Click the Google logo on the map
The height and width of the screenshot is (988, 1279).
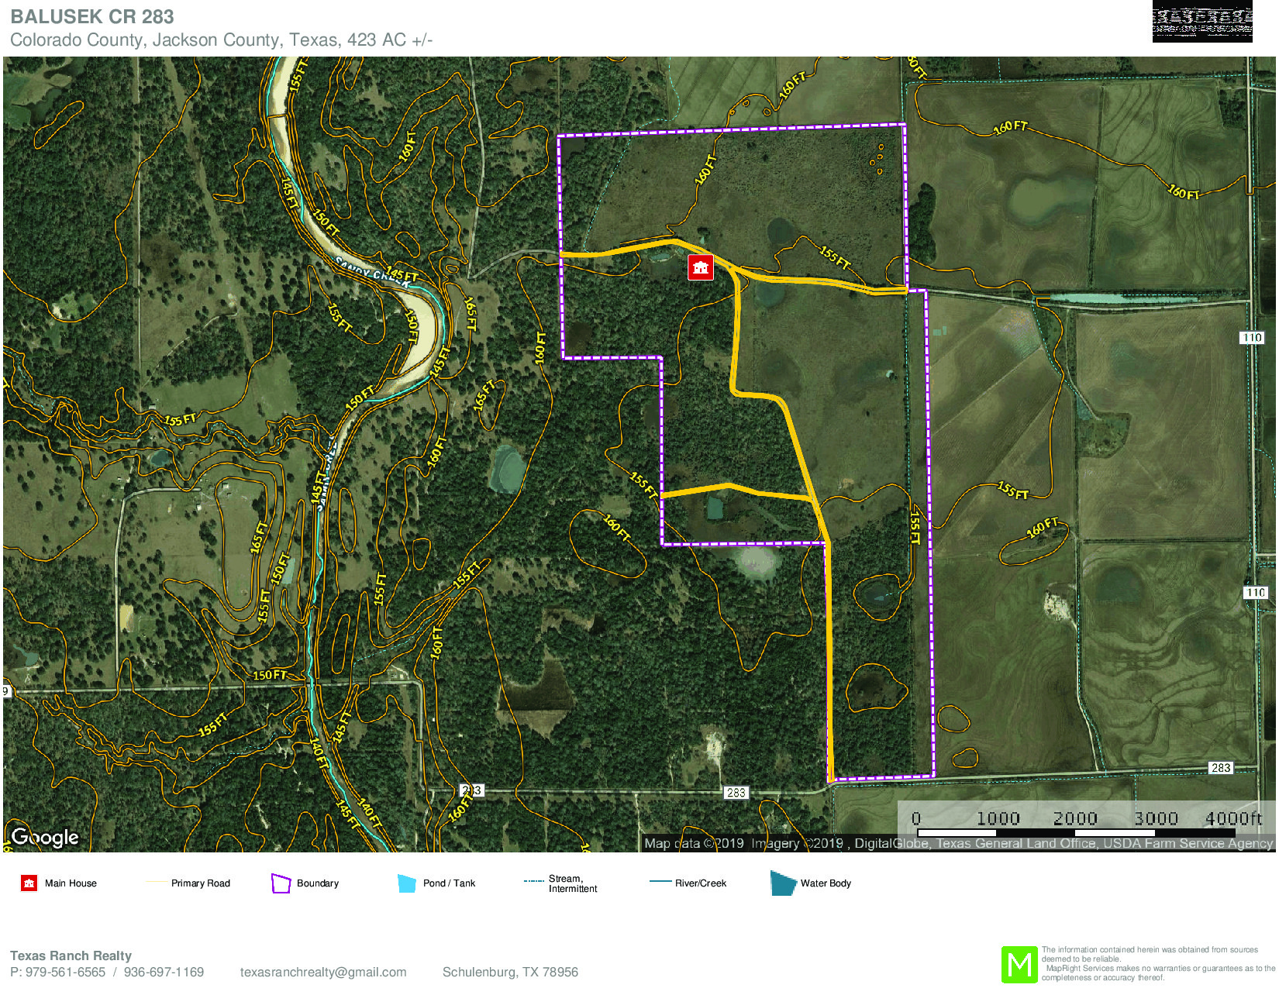click(x=45, y=837)
